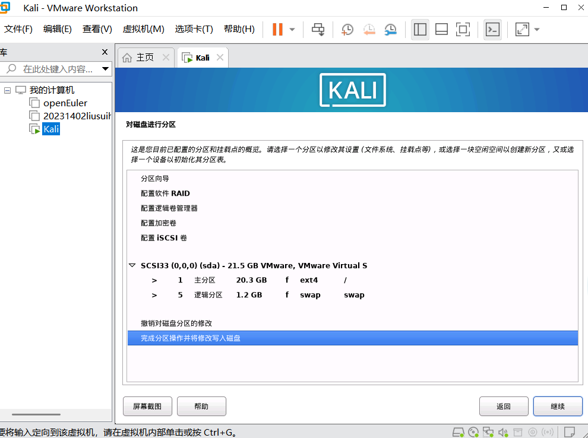Click the hard disk status icon
588x438 pixels.
click(x=459, y=433)
